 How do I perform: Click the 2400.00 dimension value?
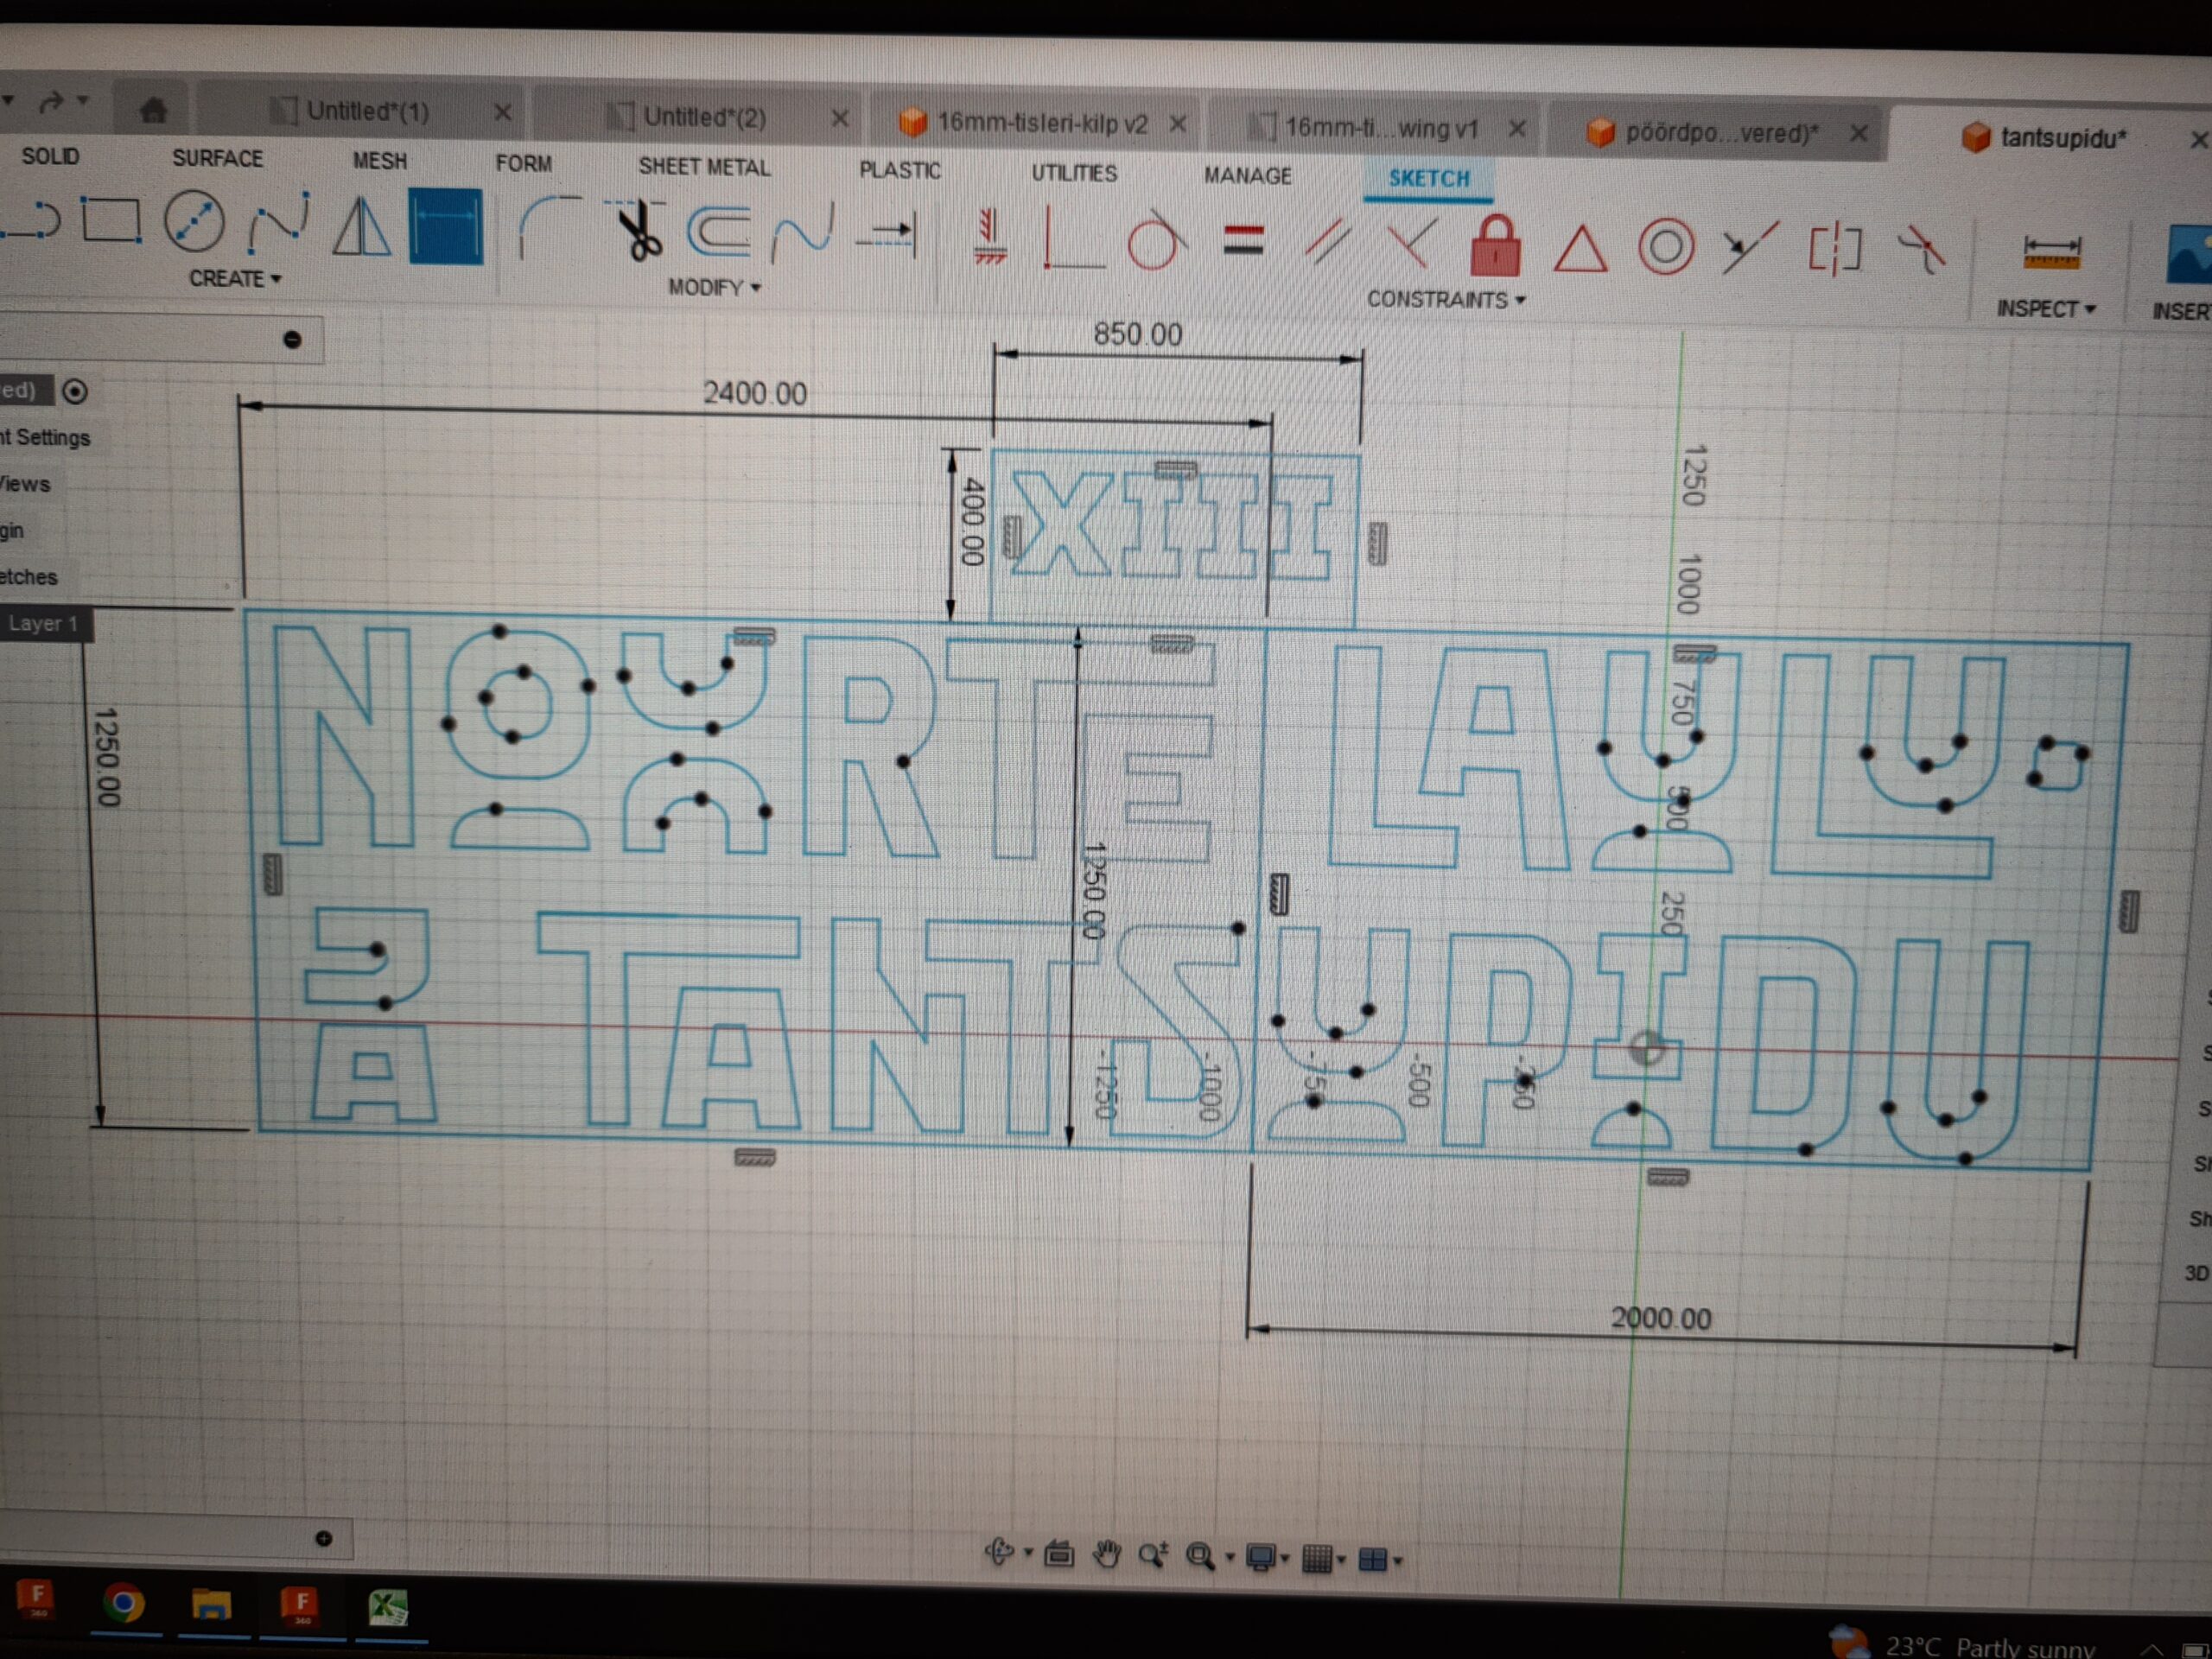754,393
